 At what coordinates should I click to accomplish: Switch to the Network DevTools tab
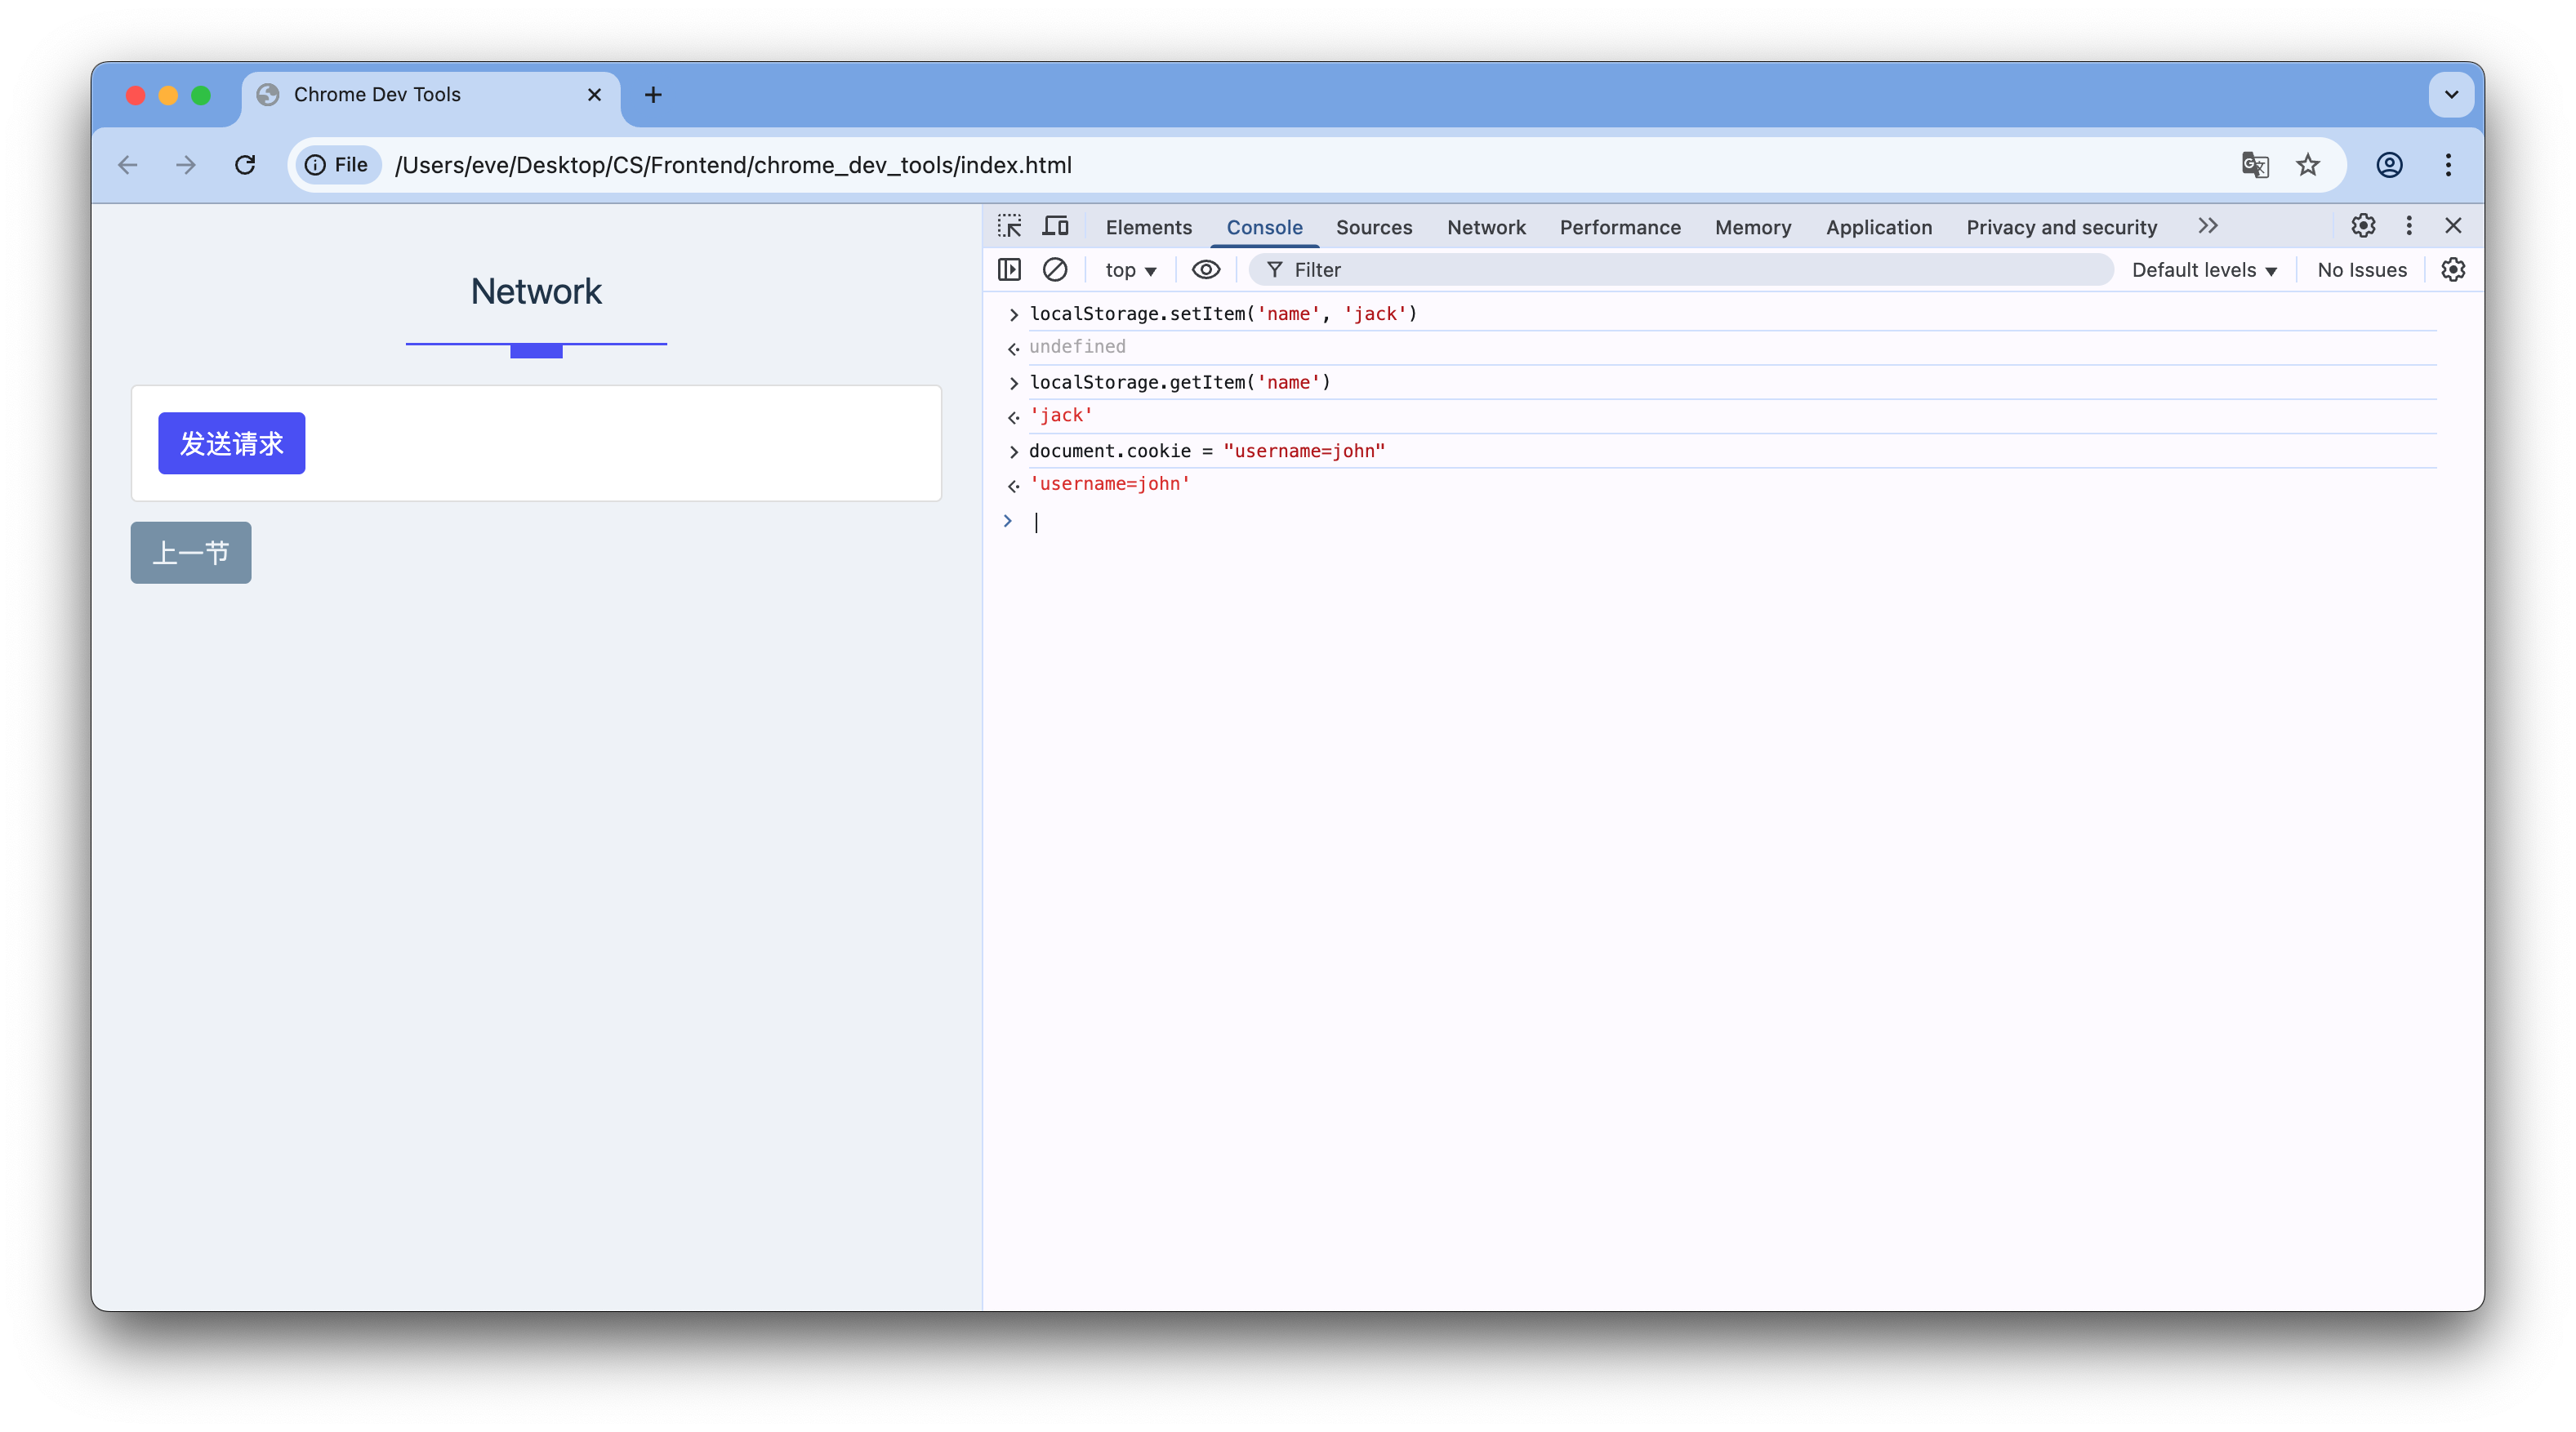pos(1486,227)
